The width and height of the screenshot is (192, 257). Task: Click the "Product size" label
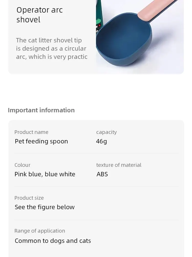point(29,198)
